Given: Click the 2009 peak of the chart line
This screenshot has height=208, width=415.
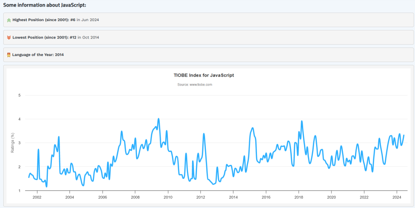Looking at the screenshot, I should click(x=158, y=119).
